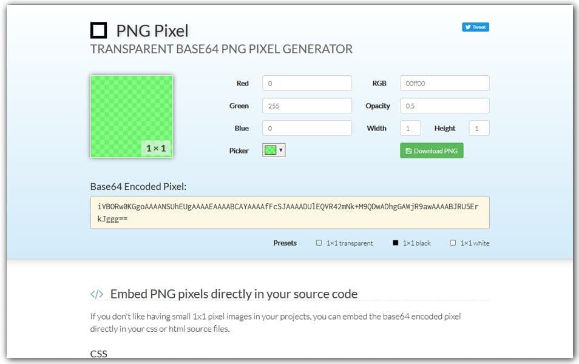Click inside the Red value field
Viewport: 579px width, 364px height.
click(x=306, y=83)
